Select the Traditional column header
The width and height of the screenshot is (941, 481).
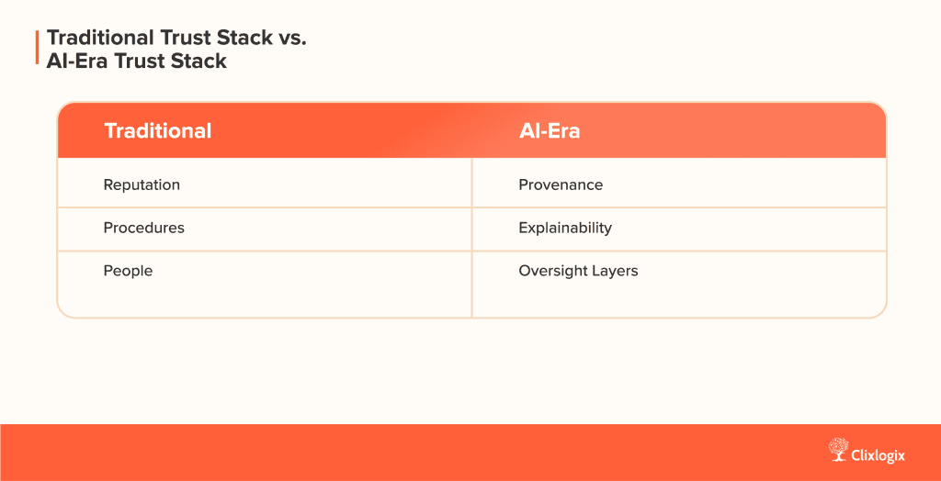coord(158,130)
